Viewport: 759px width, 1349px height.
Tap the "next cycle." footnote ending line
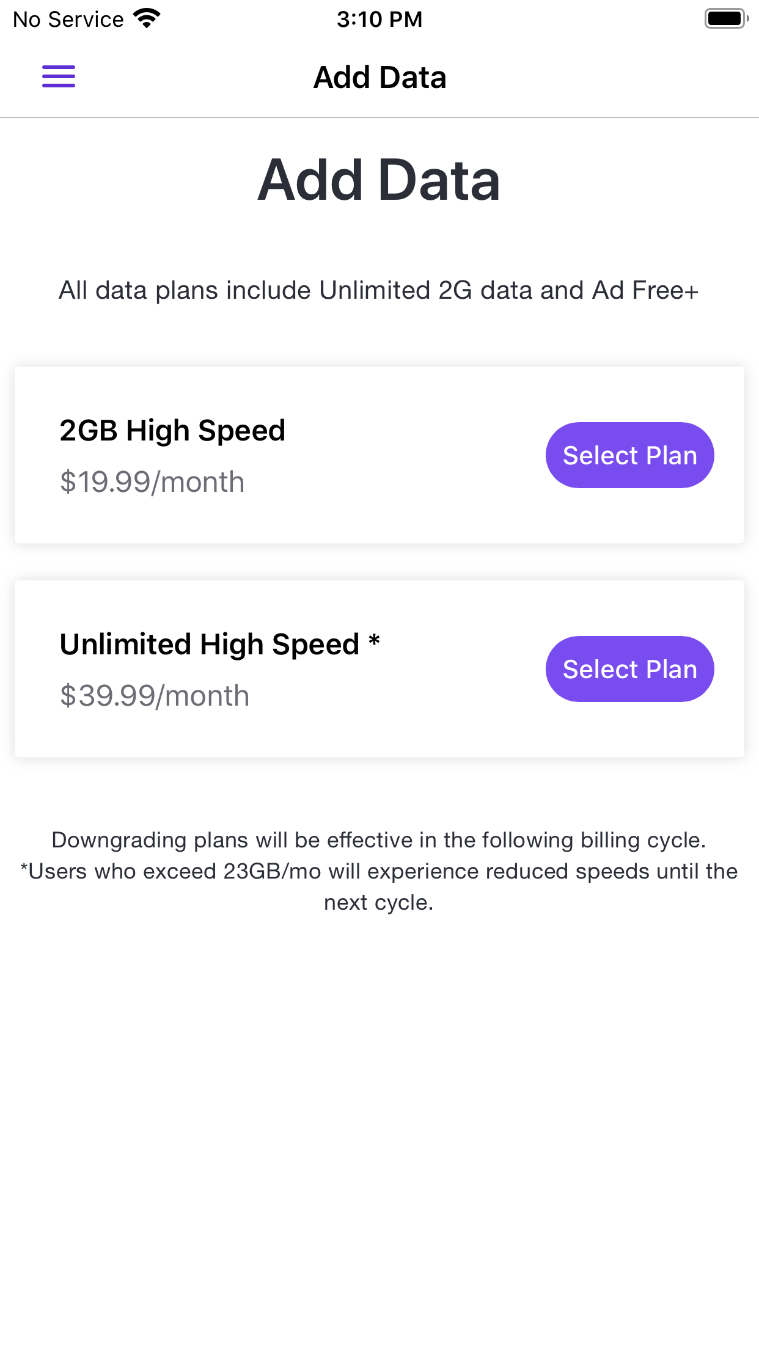[x=379, y=903]
